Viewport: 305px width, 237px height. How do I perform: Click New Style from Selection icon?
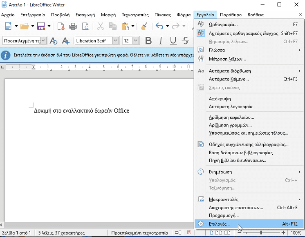(66, 41)
